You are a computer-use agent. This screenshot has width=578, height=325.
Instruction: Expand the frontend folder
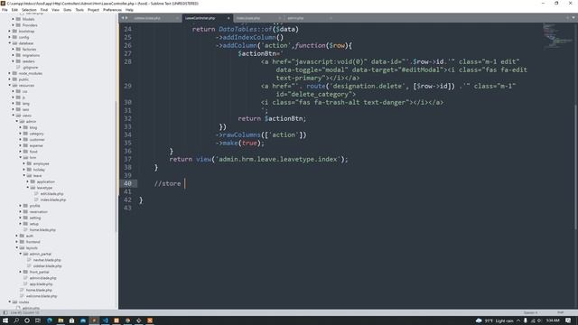coord(17,242)
